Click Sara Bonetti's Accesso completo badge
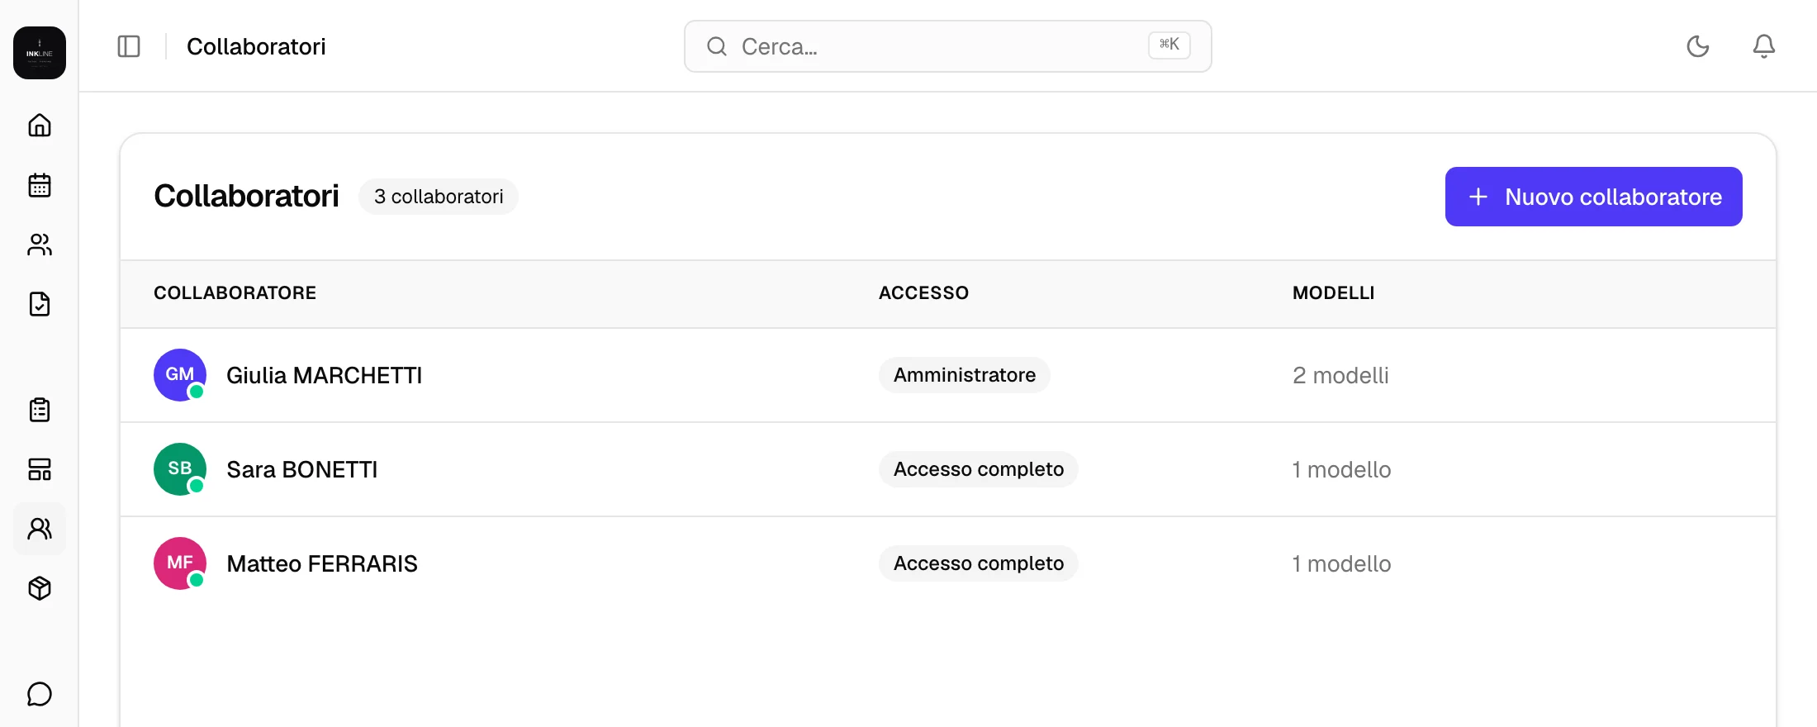 [x=979, y=469]
